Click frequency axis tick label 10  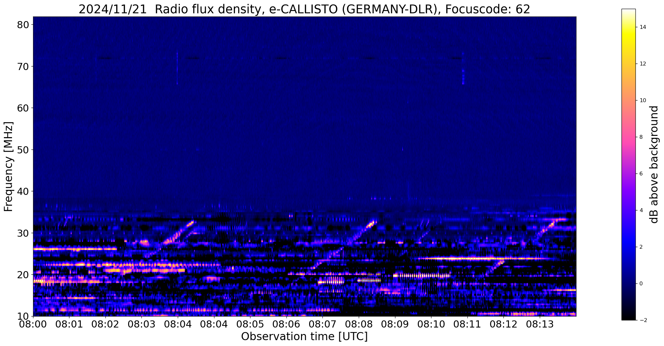coord(23,316)
